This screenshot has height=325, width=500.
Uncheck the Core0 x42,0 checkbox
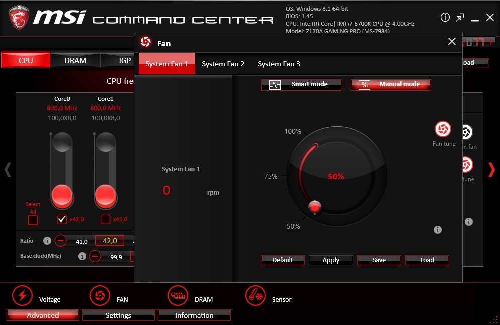pyautogui.click(x=62, y=219)
